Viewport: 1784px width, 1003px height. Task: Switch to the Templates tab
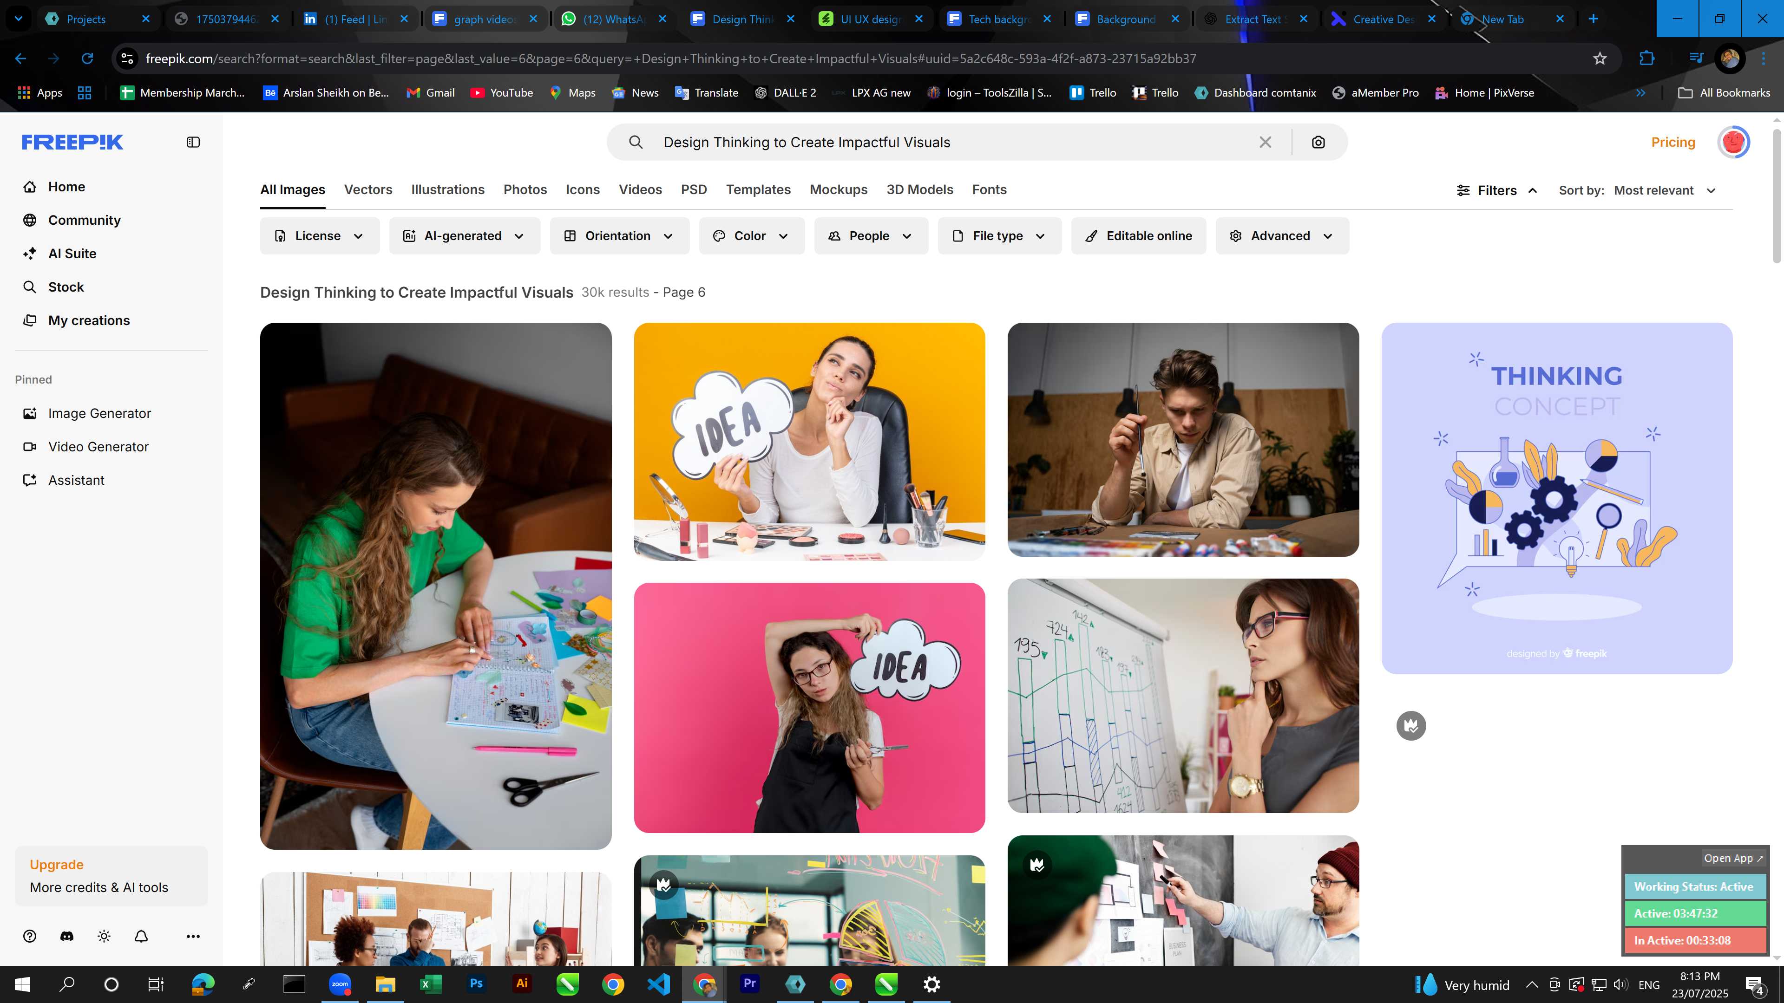758,189
